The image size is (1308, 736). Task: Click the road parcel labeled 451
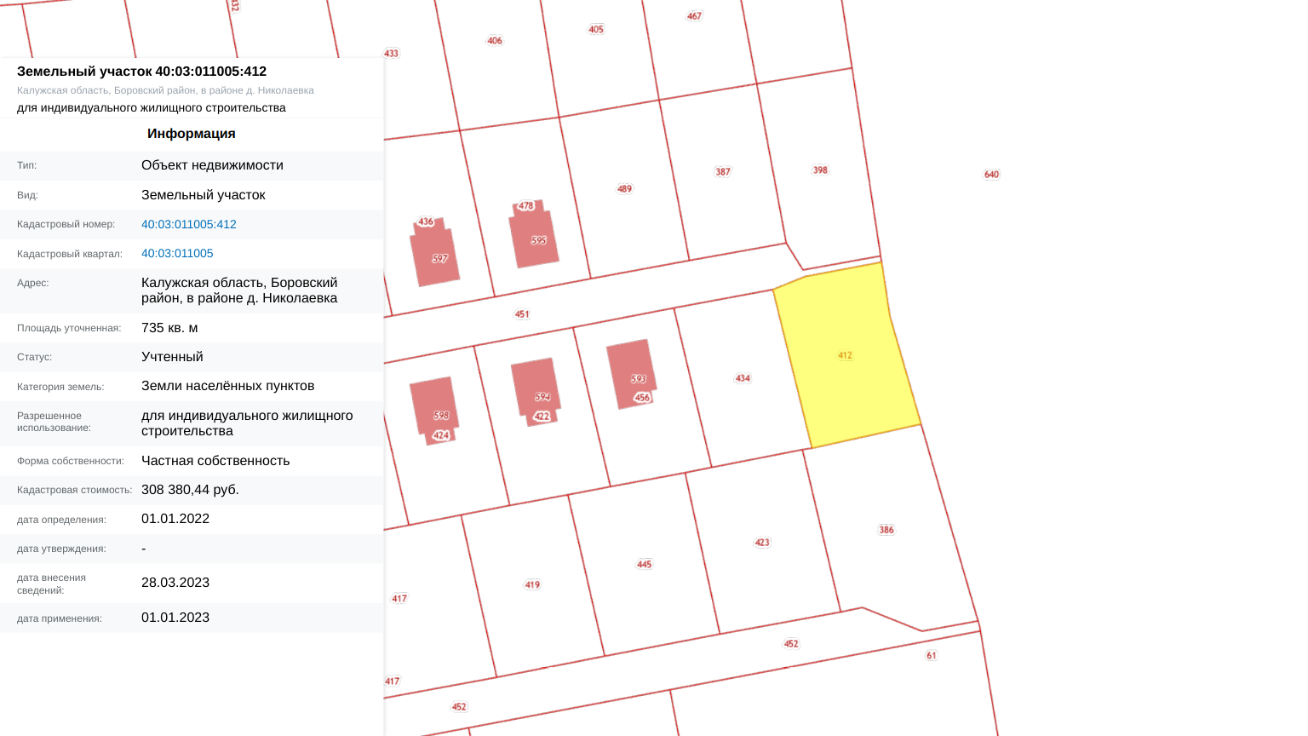522,314
